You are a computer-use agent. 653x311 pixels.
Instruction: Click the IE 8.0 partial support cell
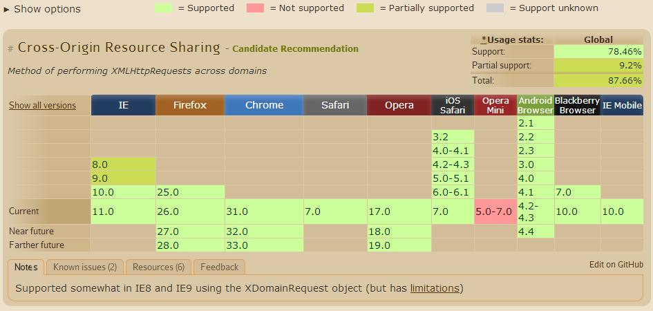123,164
